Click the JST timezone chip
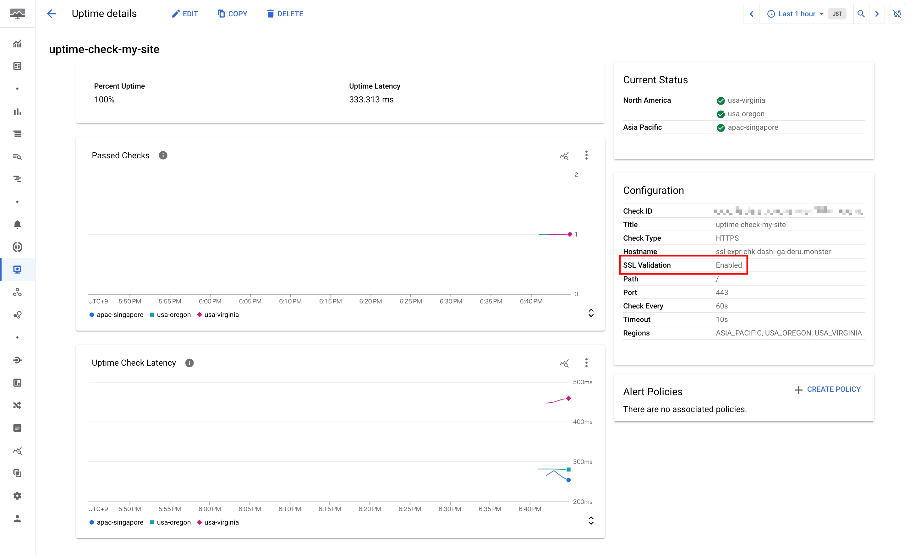The height and width of the screenshot is (556, 910). point(837,14)
